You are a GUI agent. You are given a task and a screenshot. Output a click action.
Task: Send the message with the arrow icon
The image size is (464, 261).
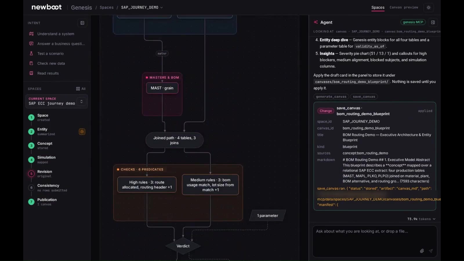point(431,251)
